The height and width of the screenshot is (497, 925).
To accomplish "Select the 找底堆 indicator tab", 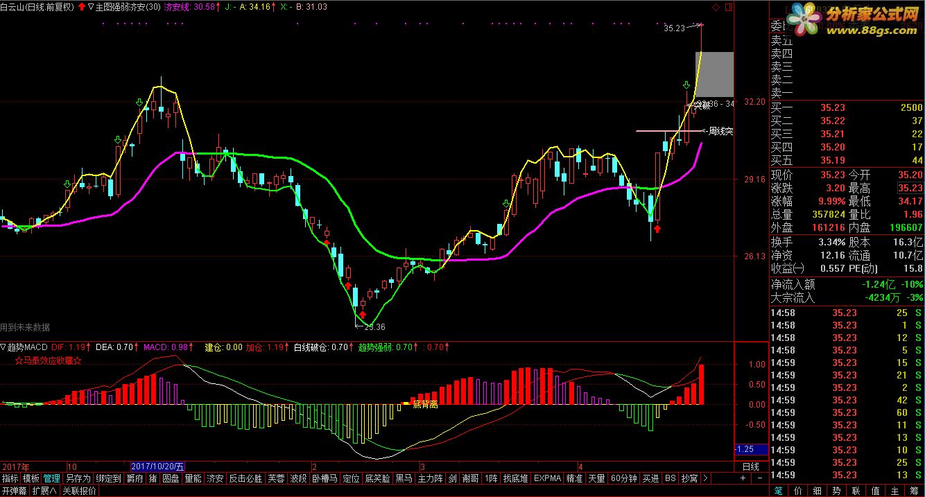I will tap(516, 478).
